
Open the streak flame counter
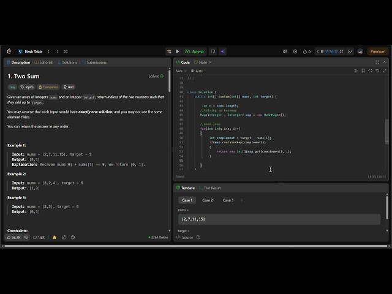[307, 51]
